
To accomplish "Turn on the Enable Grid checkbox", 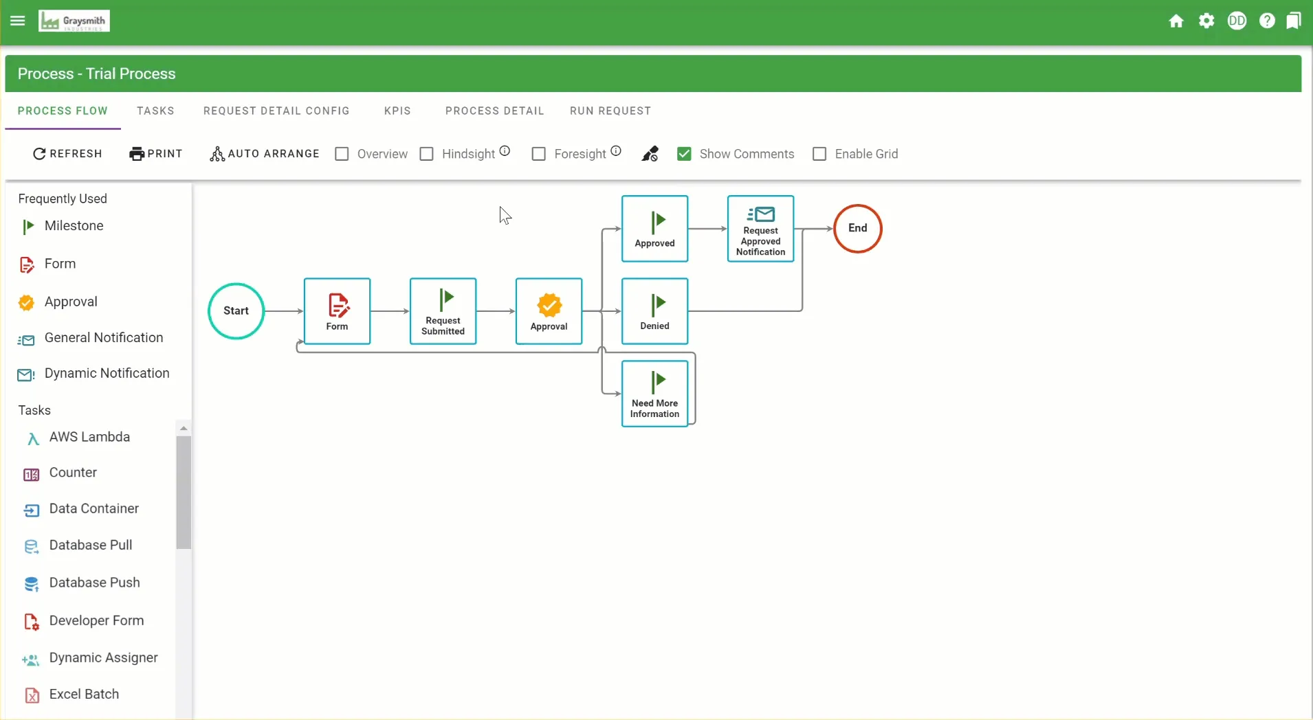I will [x=819, y=154].
